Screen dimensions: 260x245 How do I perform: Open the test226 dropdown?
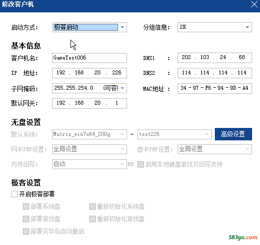pos(175,134)
